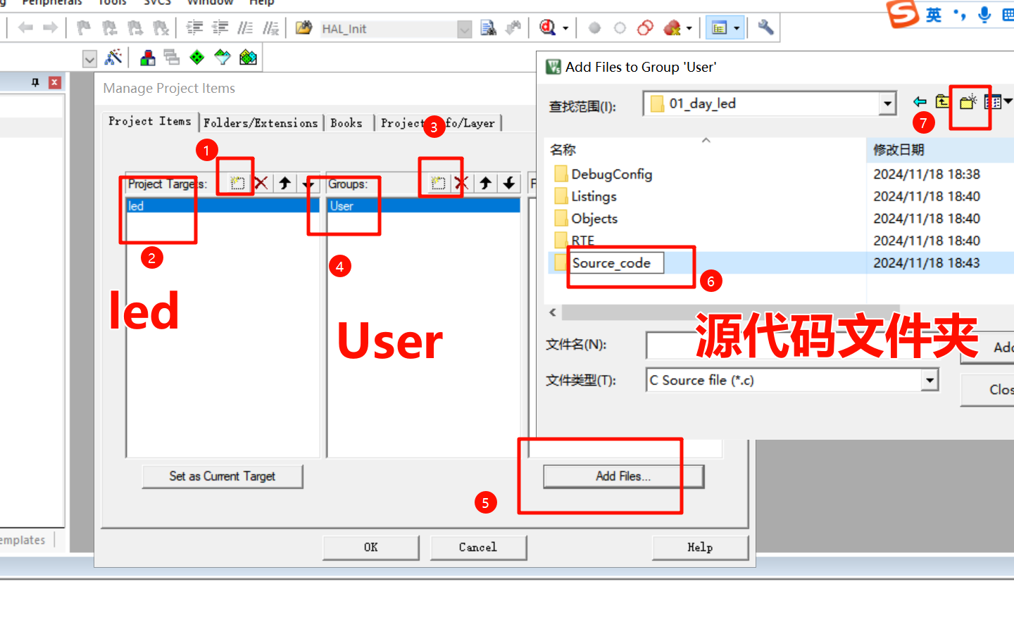Click the Uncomment Selection toolbar icon

(270, 27)
